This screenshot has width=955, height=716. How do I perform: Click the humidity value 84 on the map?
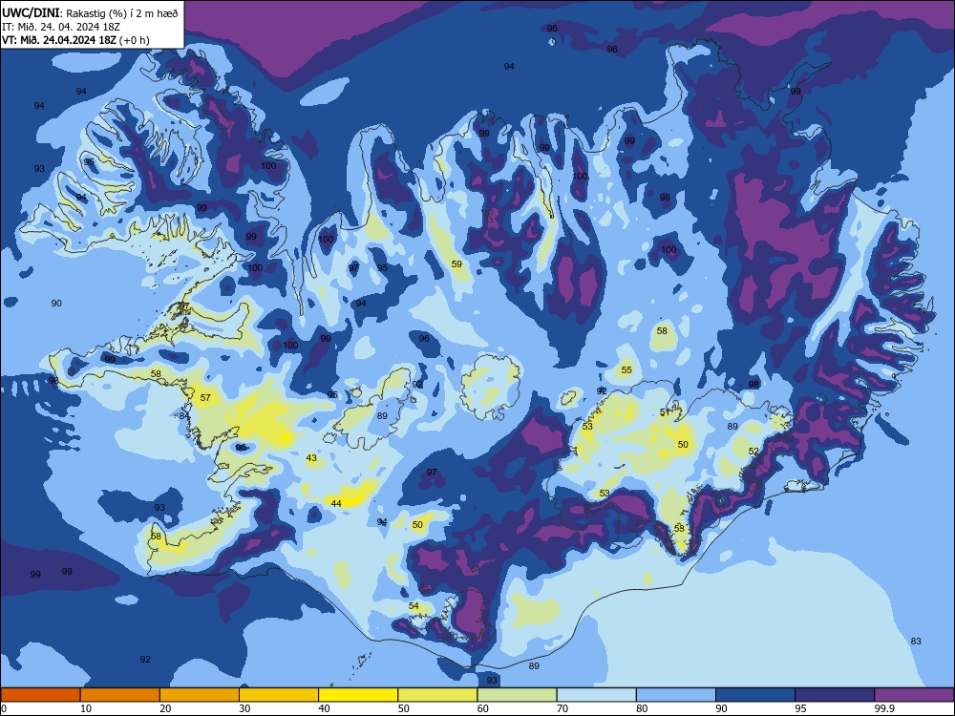[184, 416]
